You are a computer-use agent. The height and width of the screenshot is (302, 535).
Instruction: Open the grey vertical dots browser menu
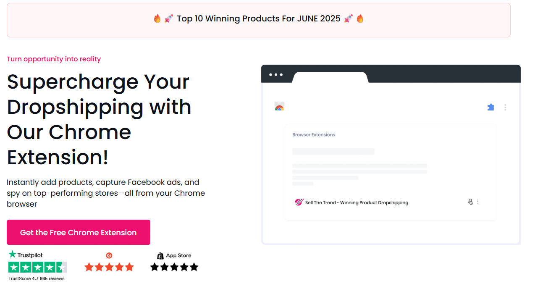pyautogui.click(x=505, y=108)
